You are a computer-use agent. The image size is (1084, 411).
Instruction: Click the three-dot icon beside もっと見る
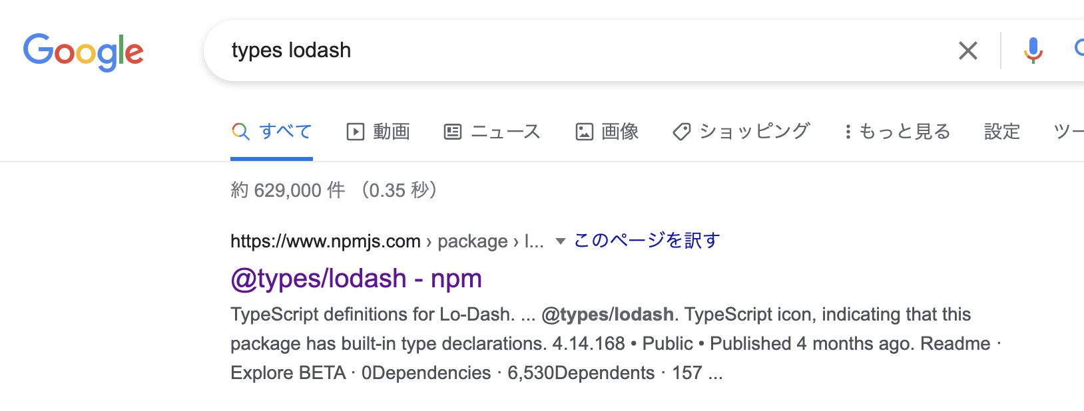(x=848, y=131)
